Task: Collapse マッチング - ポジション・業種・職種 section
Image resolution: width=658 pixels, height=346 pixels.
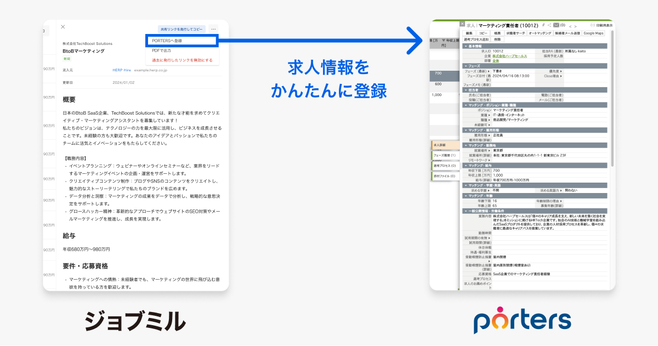Action: [x=535, y=105]
